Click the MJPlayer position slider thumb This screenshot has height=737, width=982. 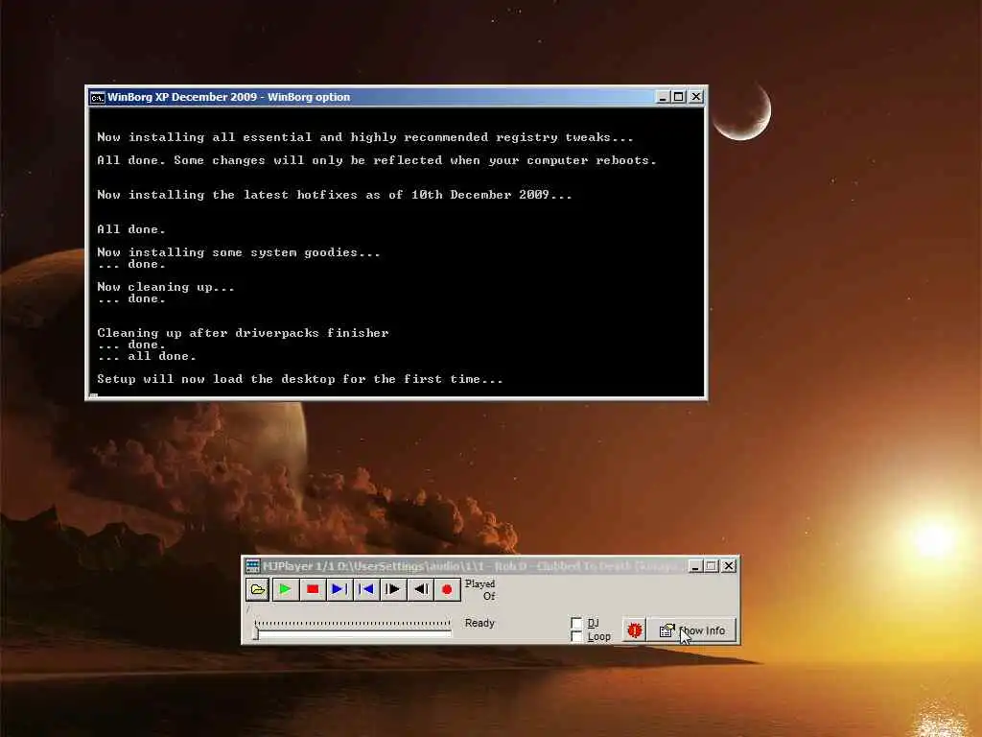pos(255,633)
